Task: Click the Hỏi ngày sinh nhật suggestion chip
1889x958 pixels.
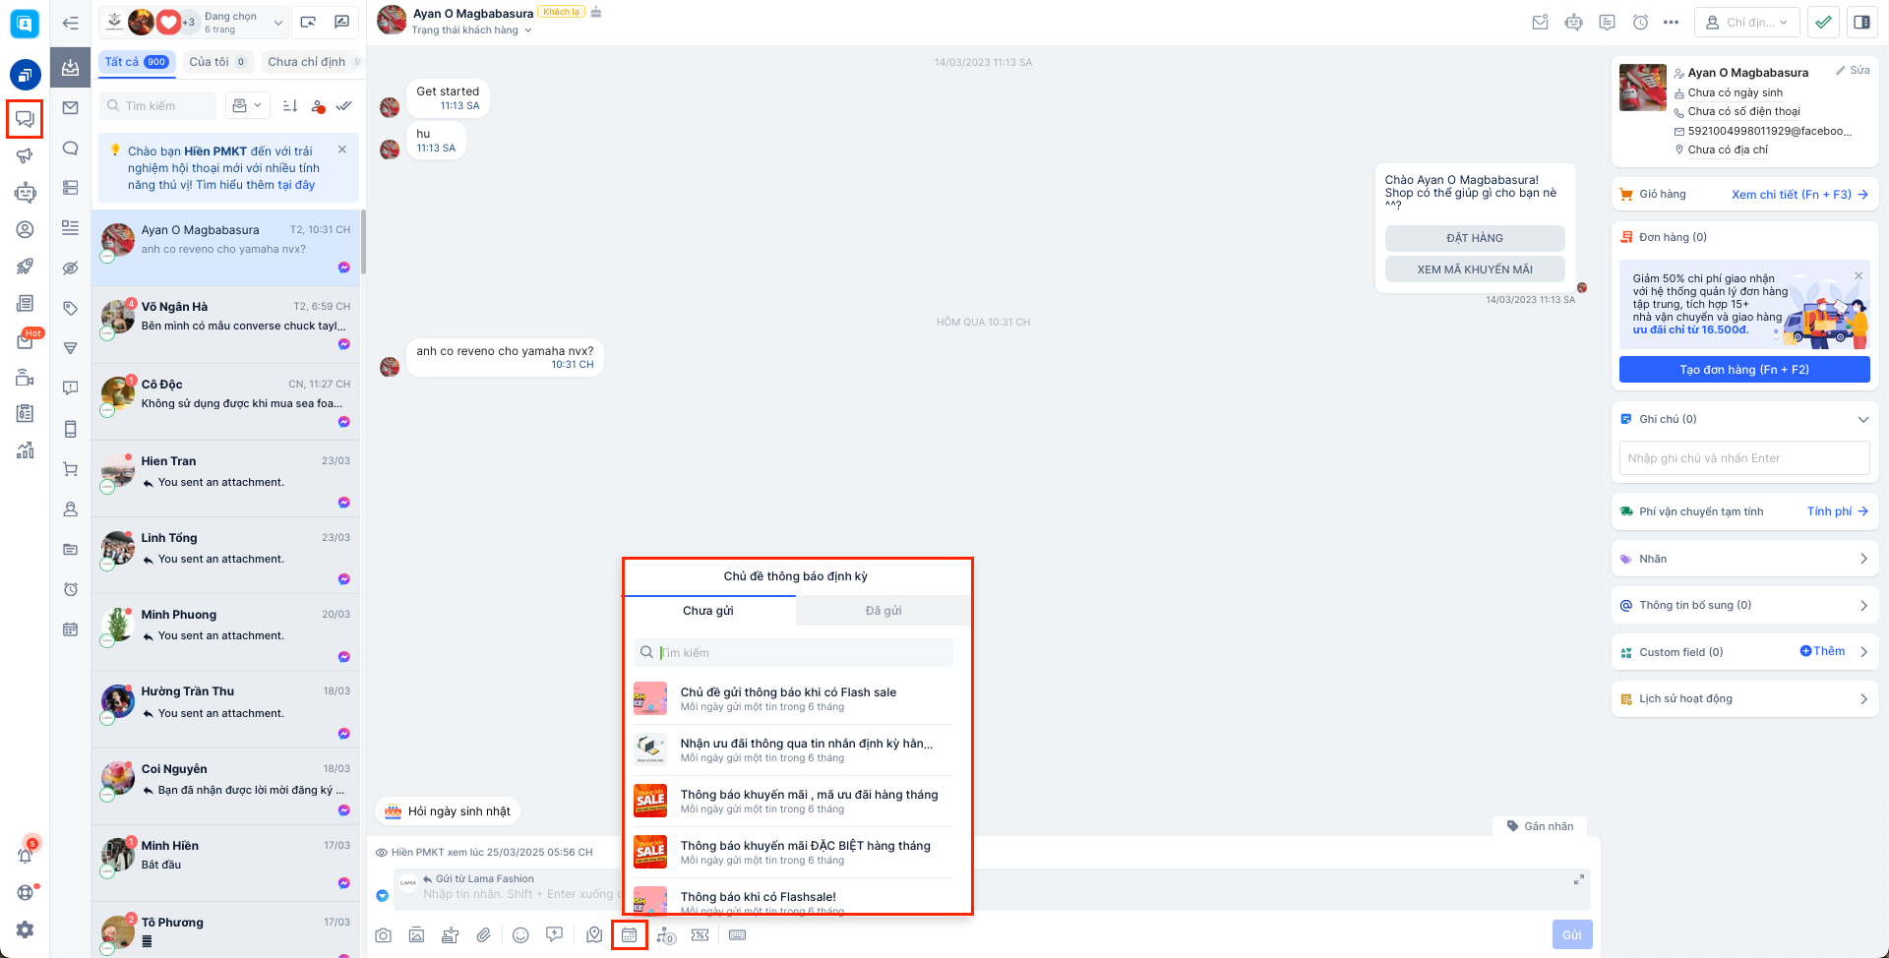Action: (448, 811)
